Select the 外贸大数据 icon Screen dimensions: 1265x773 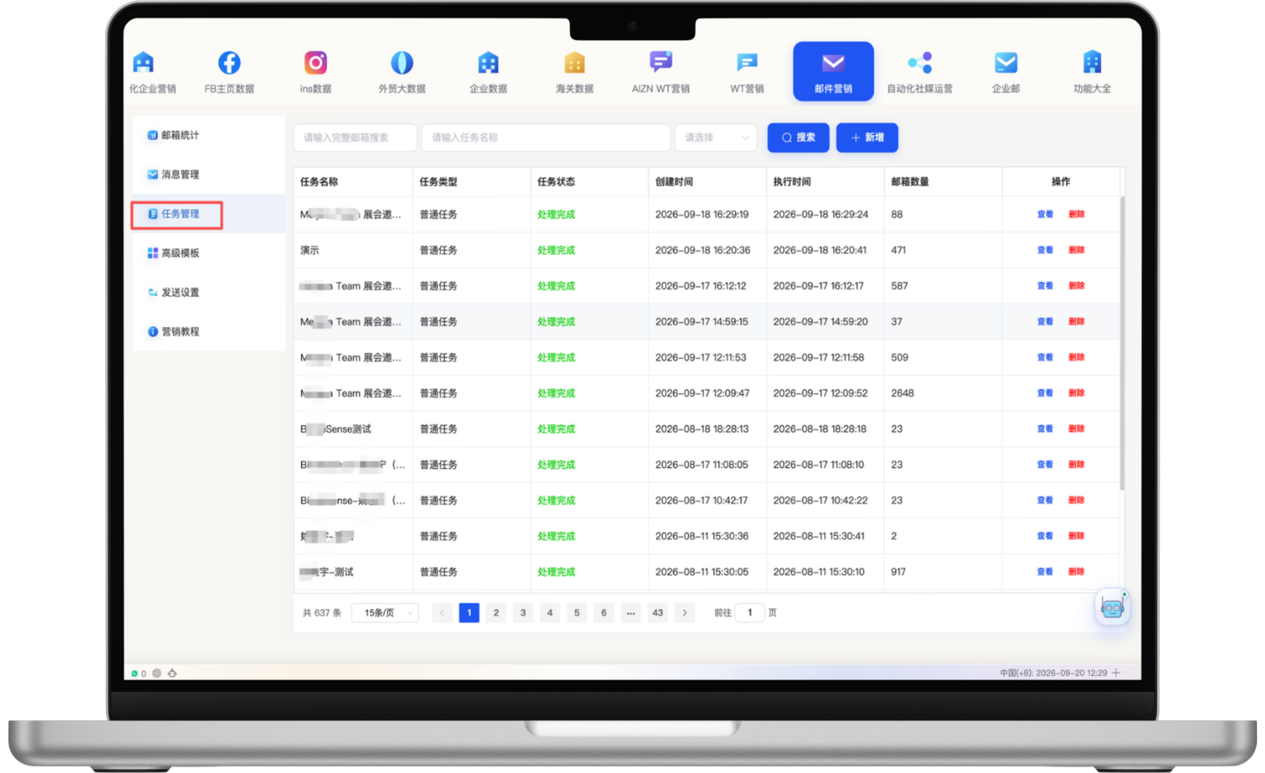click(x=402, y=63)
